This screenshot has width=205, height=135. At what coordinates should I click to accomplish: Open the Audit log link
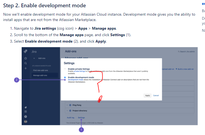coord(70,117)
